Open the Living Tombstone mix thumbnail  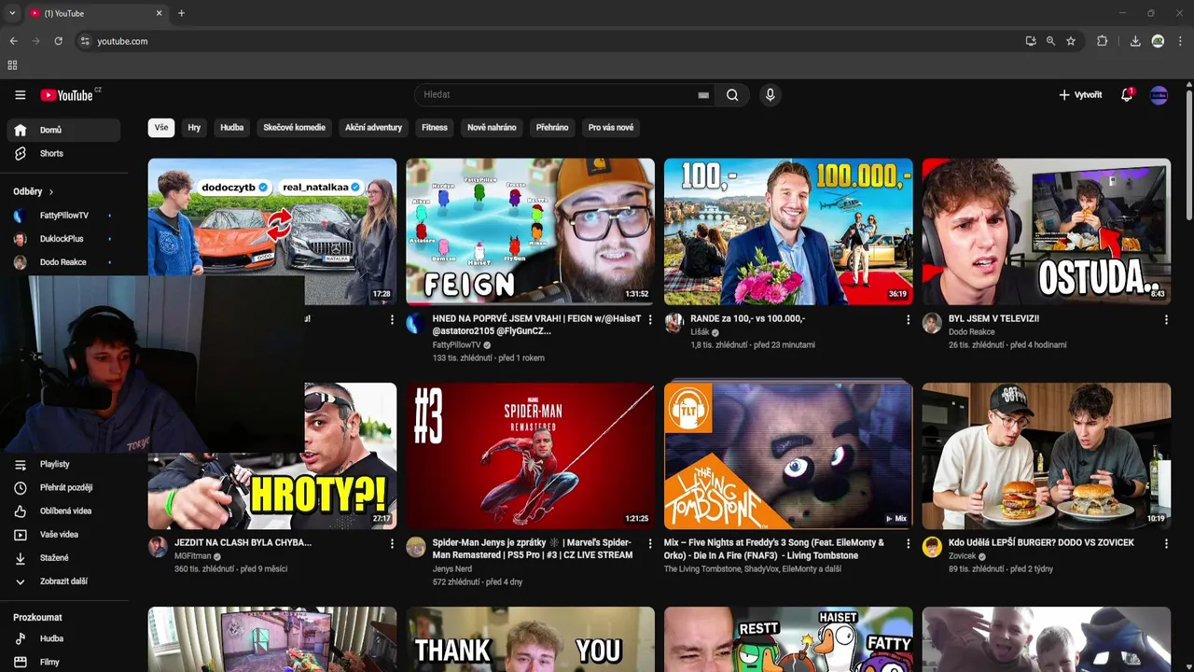click(x=788, y=456)
